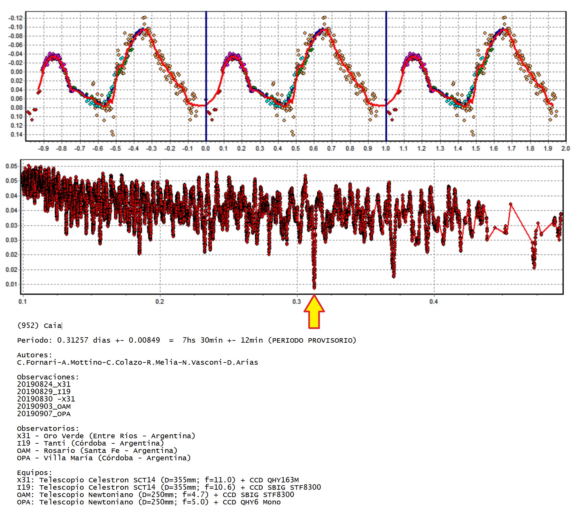Image resolution: width=578 pixels, height=522 pixels.
Task: Click the I19 telescope equipment line with SBIG STF8300
Action: pyautogui.click(x=169, y=487)
